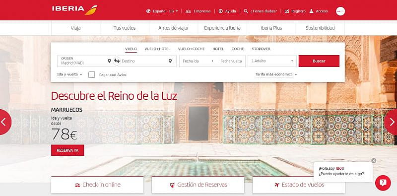Click the Acceso person icon
The width and height of the screenshot is (397, 196).
click(x=312, y=11)
